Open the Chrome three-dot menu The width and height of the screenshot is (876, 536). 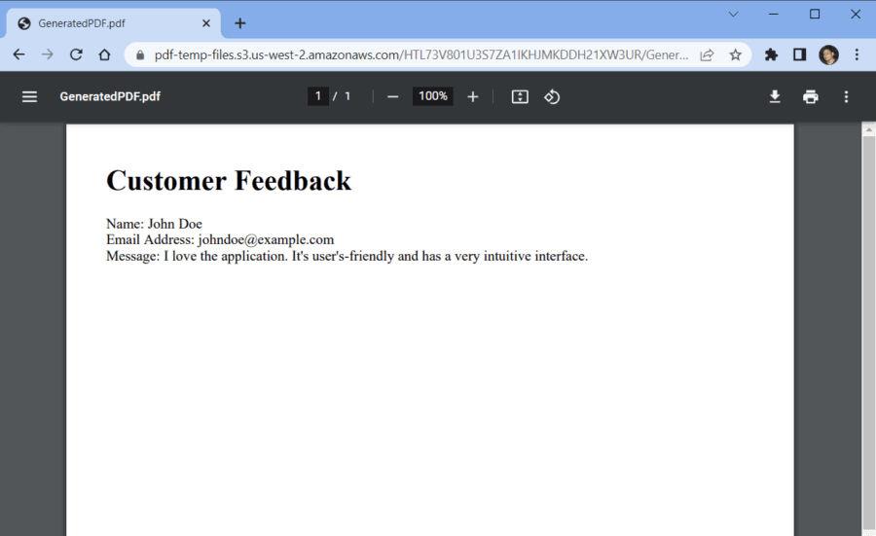(x=857, y=54)
